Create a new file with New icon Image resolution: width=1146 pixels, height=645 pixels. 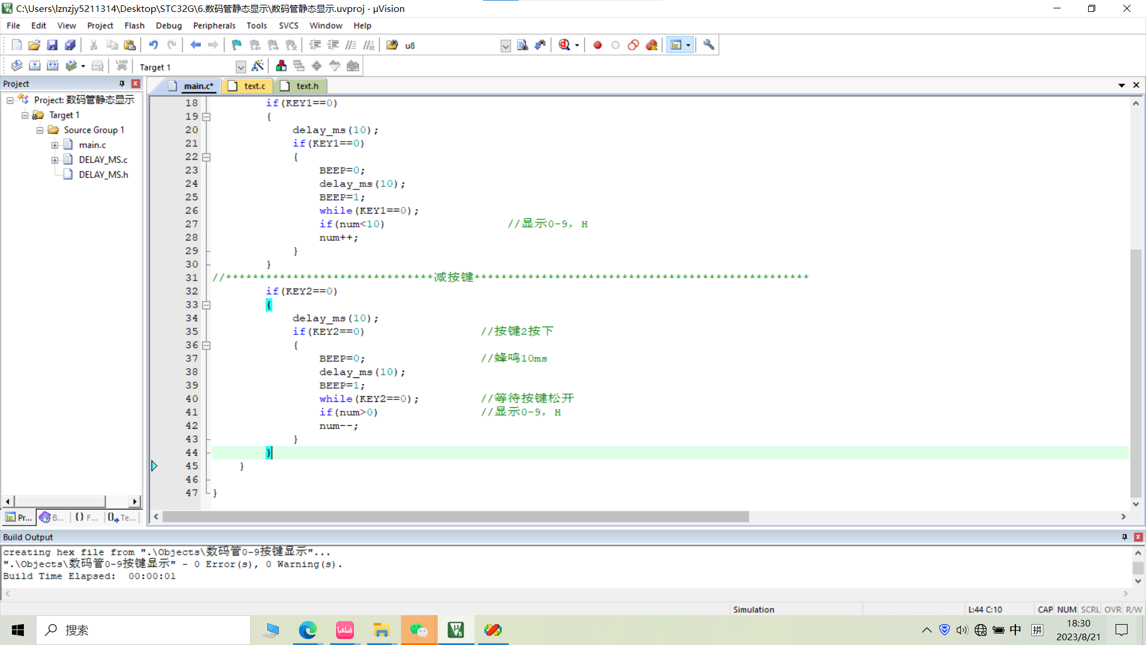(x=17, y=45)
